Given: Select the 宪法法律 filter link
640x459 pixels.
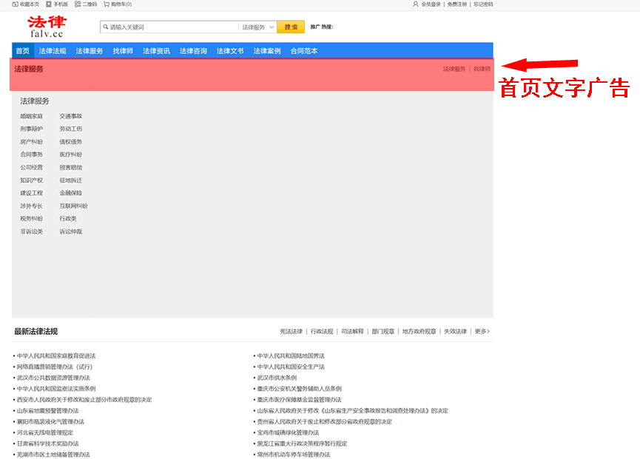Looking at the screenshot, I should (291, 331).
